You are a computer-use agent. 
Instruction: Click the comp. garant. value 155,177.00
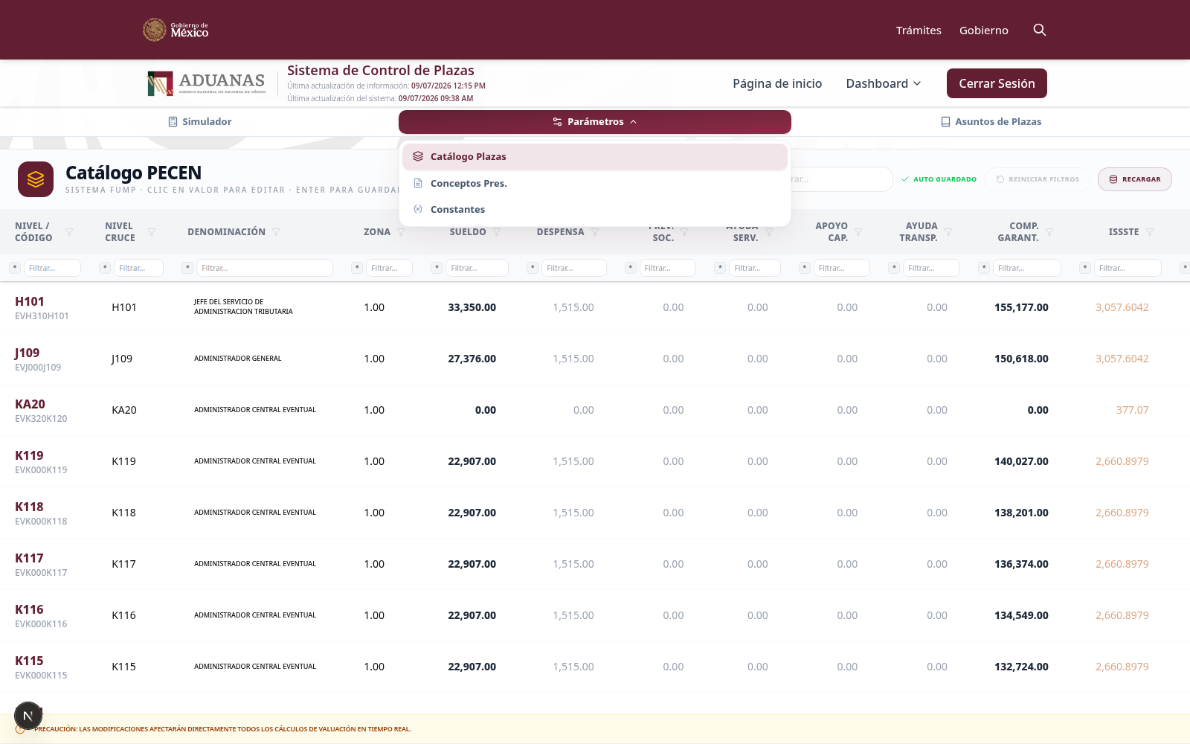(x=1021, y=307)
